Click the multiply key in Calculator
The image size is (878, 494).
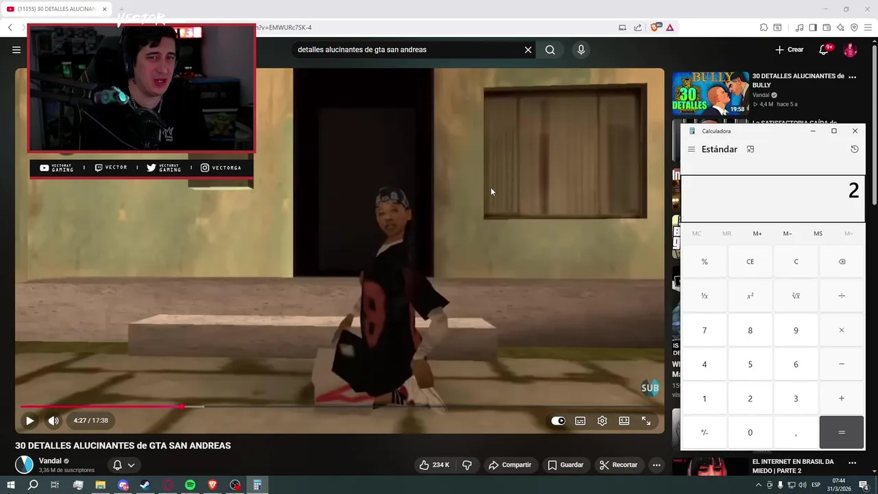click(x=842, y=330)
